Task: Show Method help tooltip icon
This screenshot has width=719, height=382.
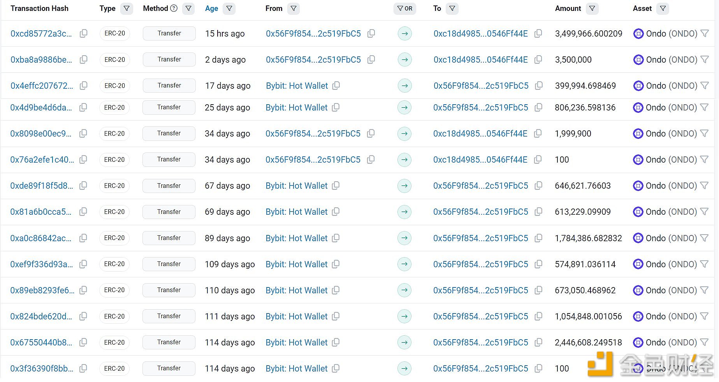Action: coord(174,8)
